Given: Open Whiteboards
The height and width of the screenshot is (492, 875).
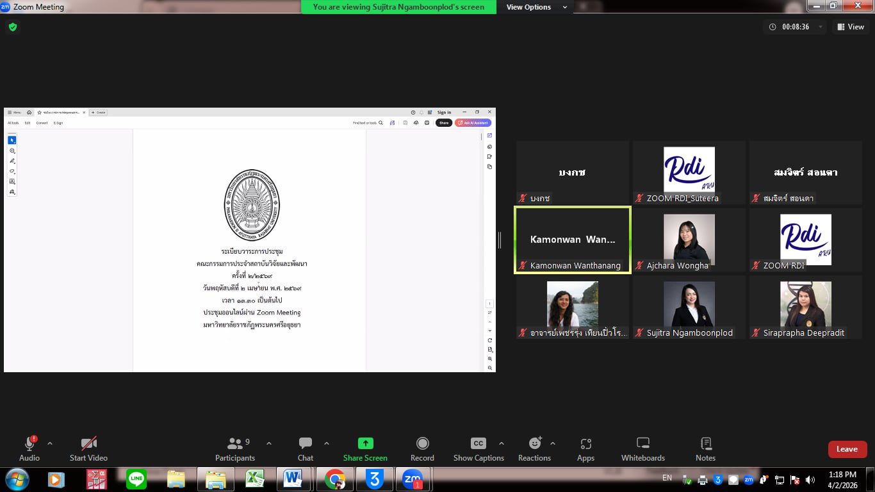Looking at the screenshot, I should pyautogui.click(x=642, y=448).
